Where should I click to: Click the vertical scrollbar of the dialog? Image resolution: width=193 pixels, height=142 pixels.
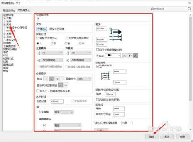pos(190,59)
